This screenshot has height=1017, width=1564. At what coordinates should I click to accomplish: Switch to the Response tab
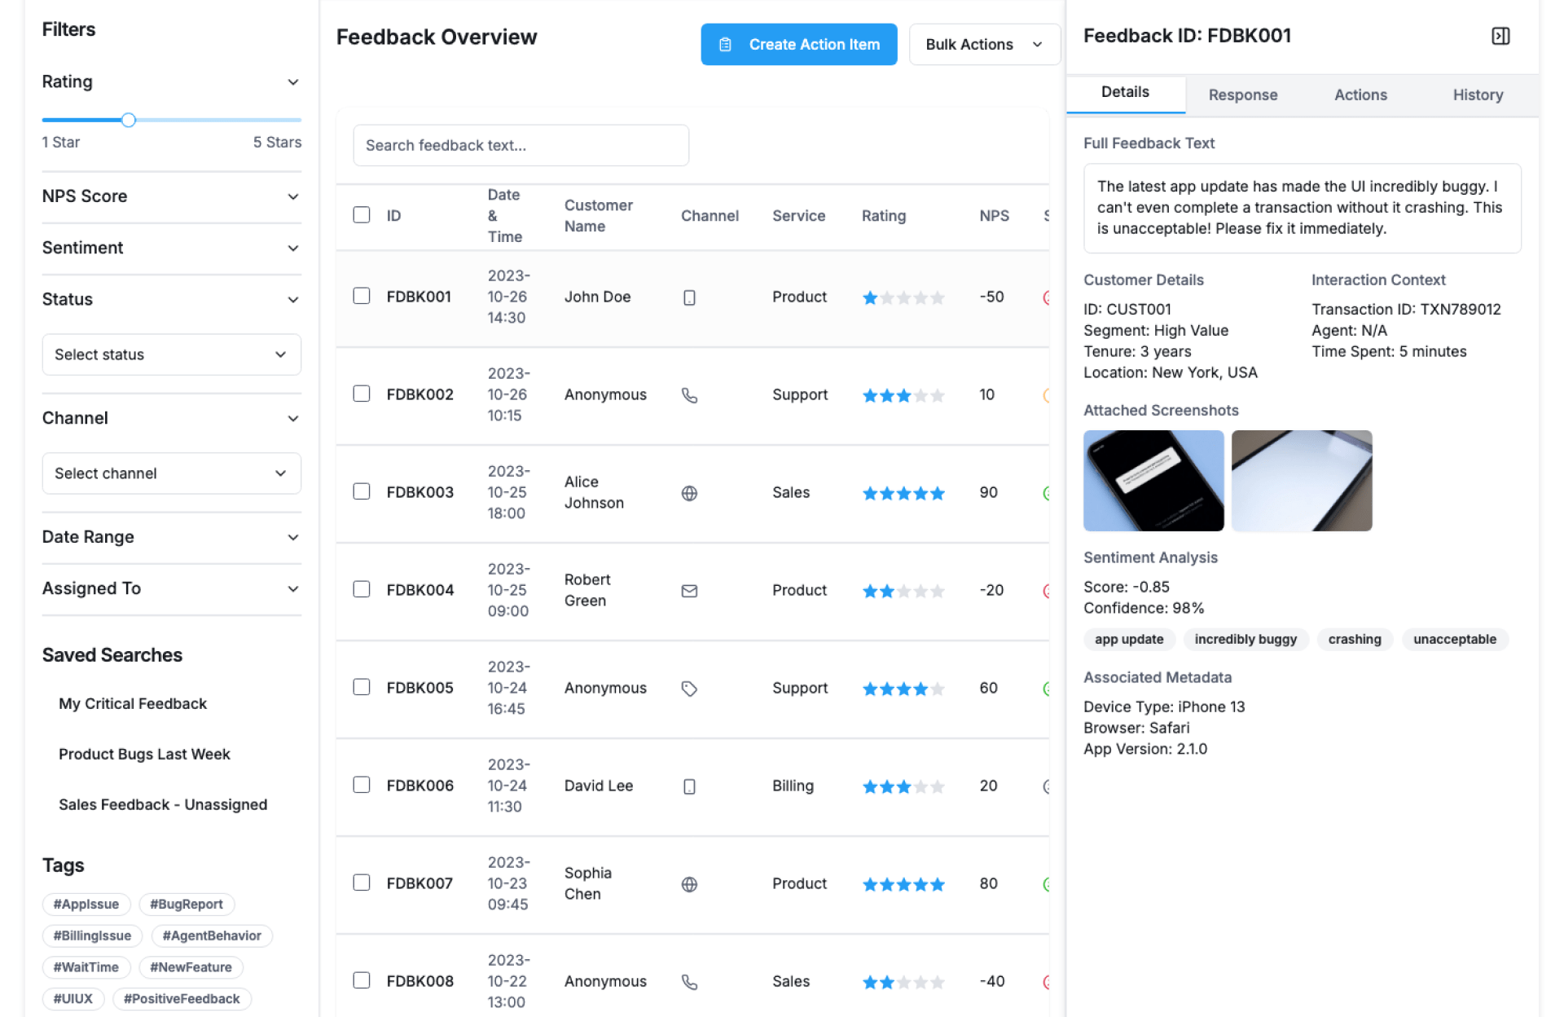(x=1242, y=95)
